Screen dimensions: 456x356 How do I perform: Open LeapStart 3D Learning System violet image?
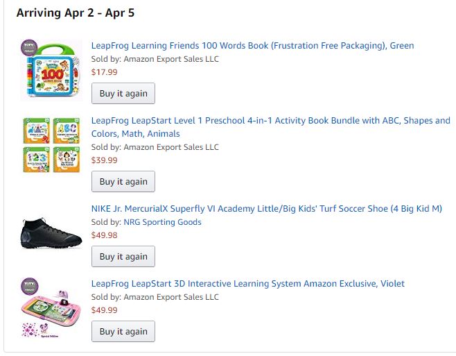(52, 309)
